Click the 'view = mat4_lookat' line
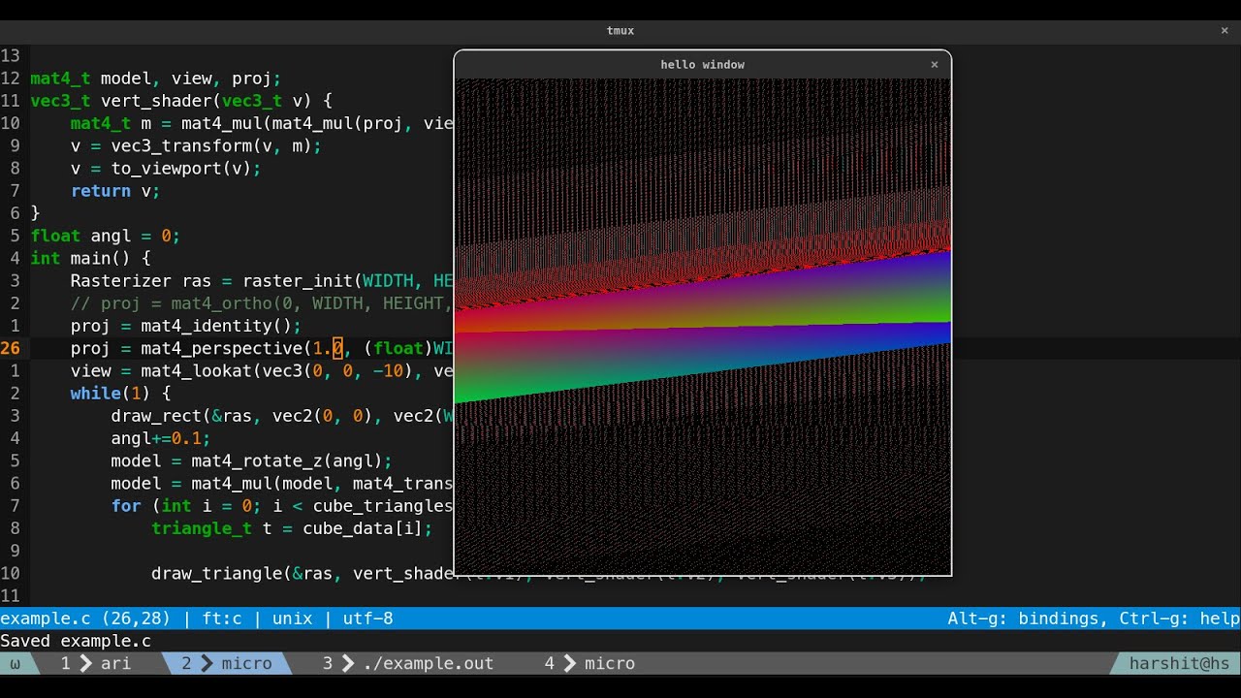This screenshot has height=698, width=1241. pyautogui.click(x=262, y=371)
